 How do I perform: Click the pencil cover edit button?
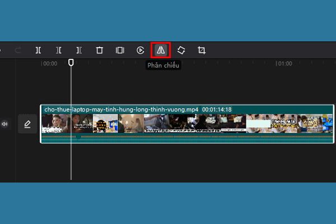[27, 124]
